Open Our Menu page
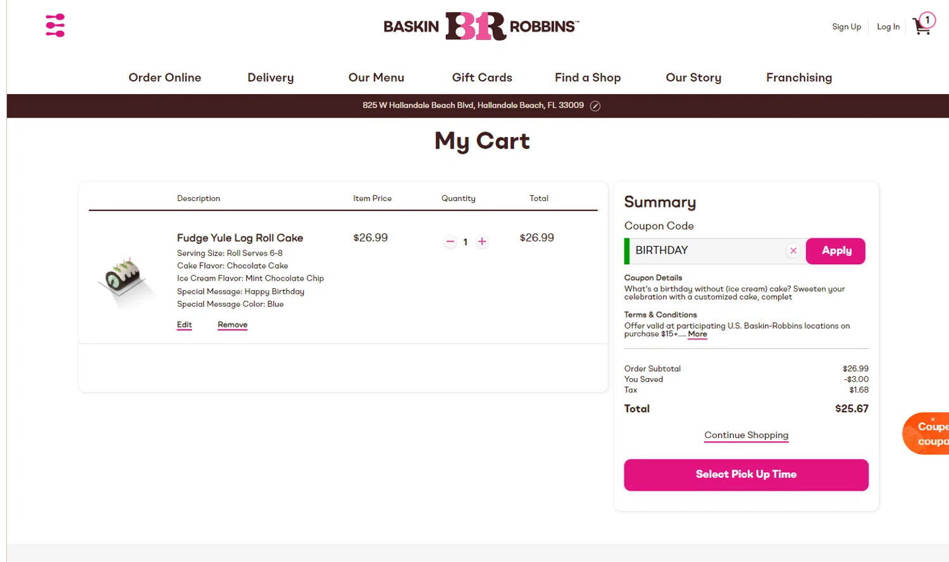This screenshot has width=949, height=562. coord(376,78)
